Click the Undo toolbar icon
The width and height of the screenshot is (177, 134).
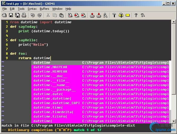click(x=33, y=15)
